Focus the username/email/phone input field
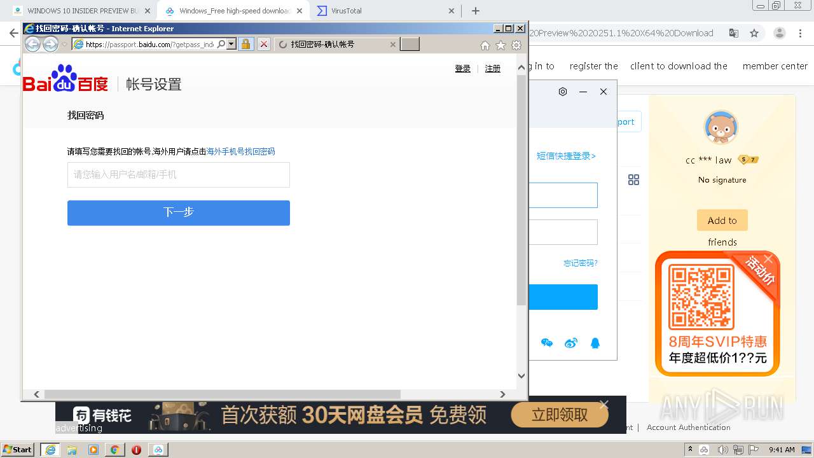The height and width of the screenshot is (458, 814). pos(179,174)
